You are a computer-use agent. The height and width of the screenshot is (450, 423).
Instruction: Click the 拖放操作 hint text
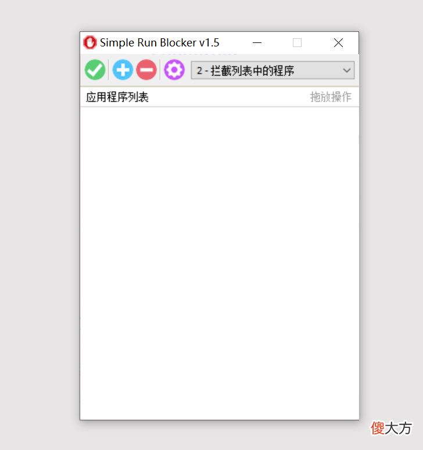(331, 97)
